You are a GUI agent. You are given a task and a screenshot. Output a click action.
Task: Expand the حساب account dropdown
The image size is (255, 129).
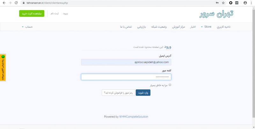[x=29, y=27]
